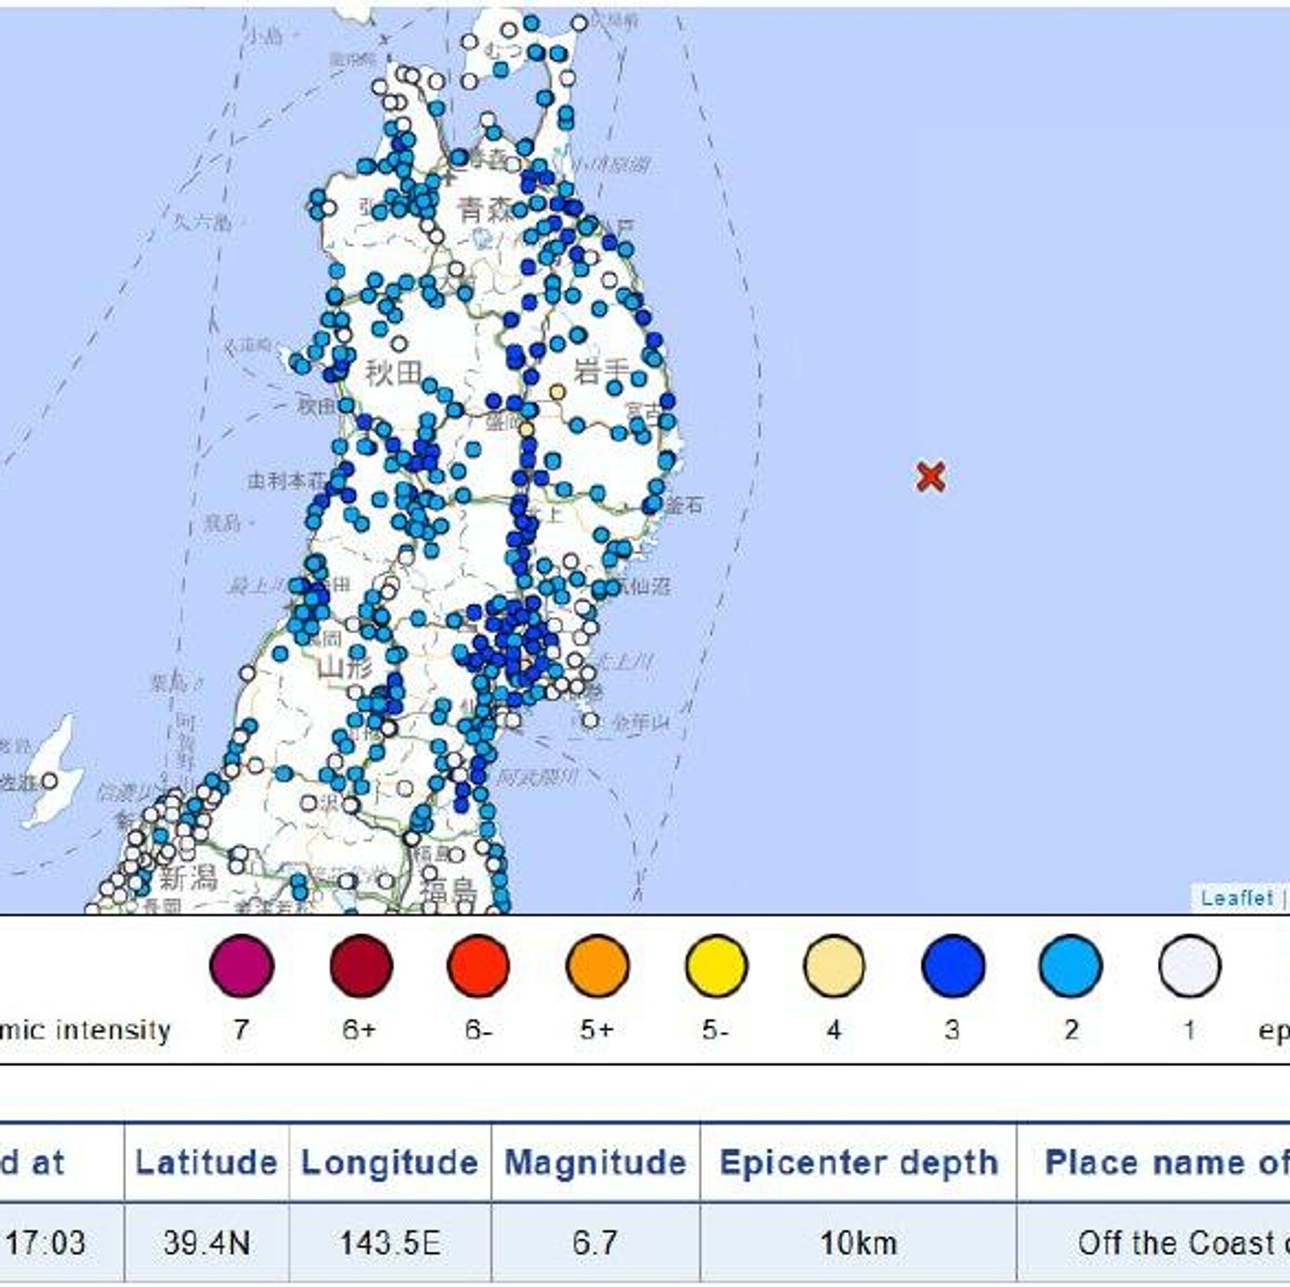1290x1287 pixels.
Task: Click the intensity 6+ dark red legend circle
Action: 361,965
